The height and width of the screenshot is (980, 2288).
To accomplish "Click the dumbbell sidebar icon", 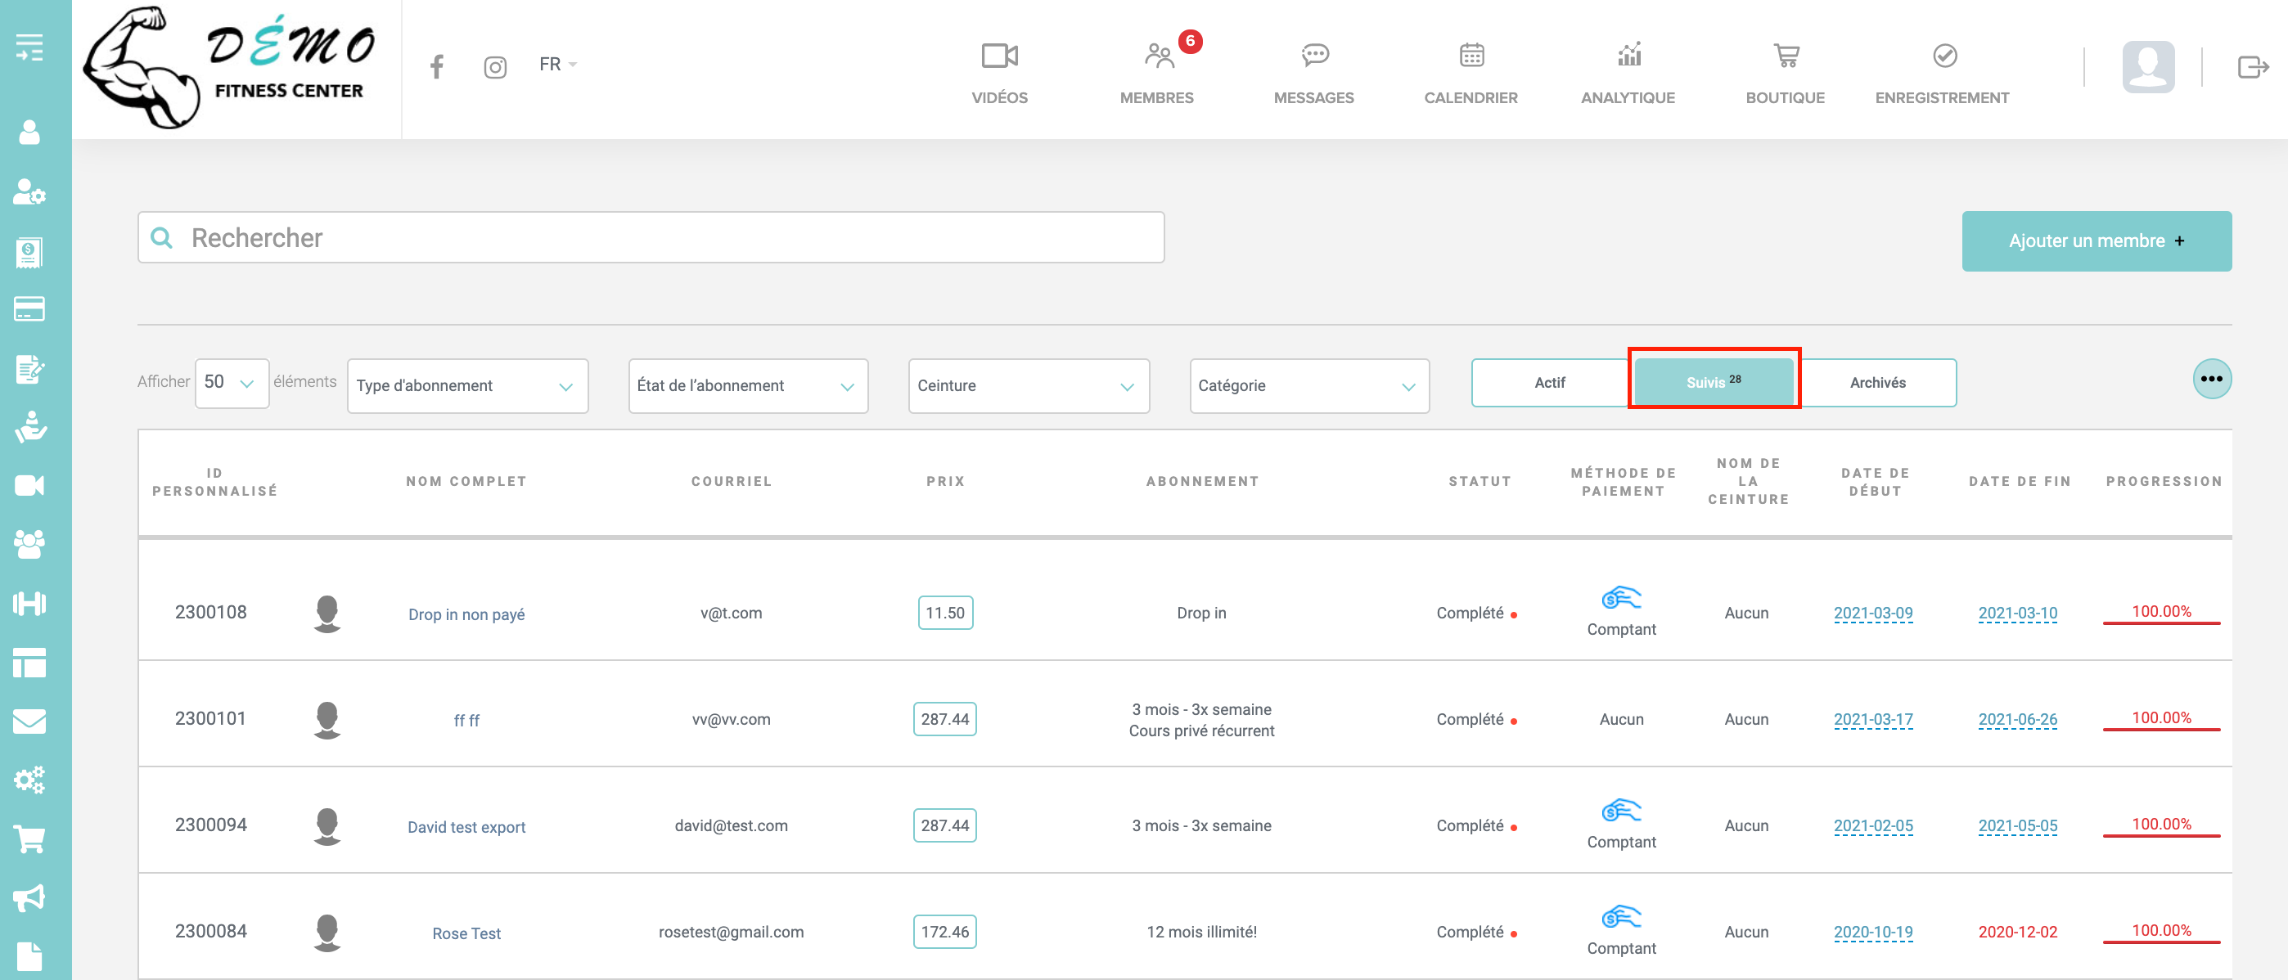I will coord(29,604).
